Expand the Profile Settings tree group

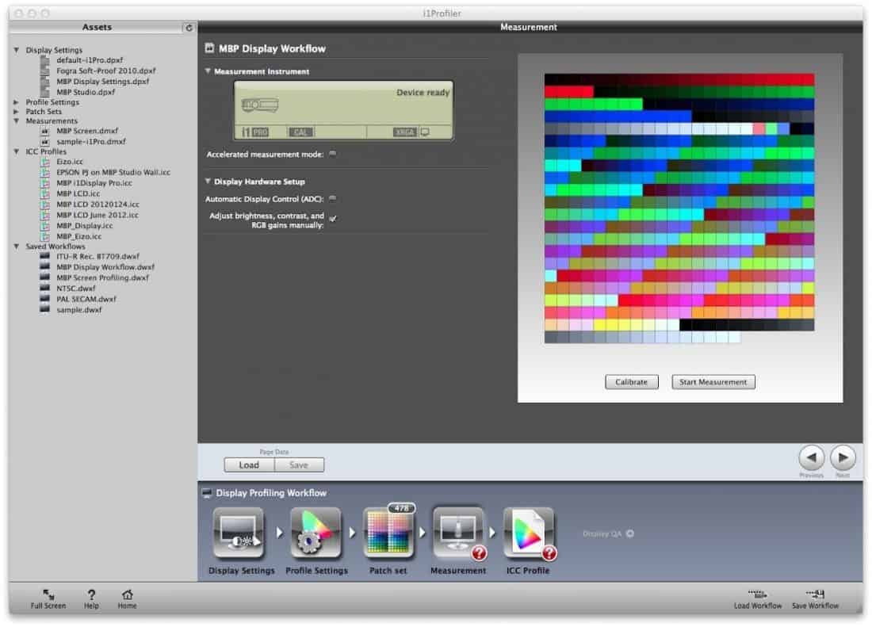[x=17, y=102]
